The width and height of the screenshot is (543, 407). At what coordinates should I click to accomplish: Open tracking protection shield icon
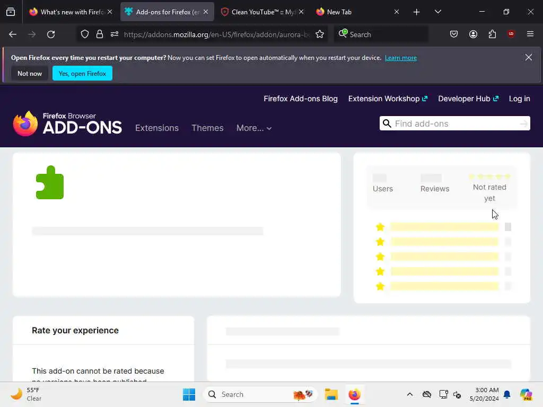tap(85, 34)
